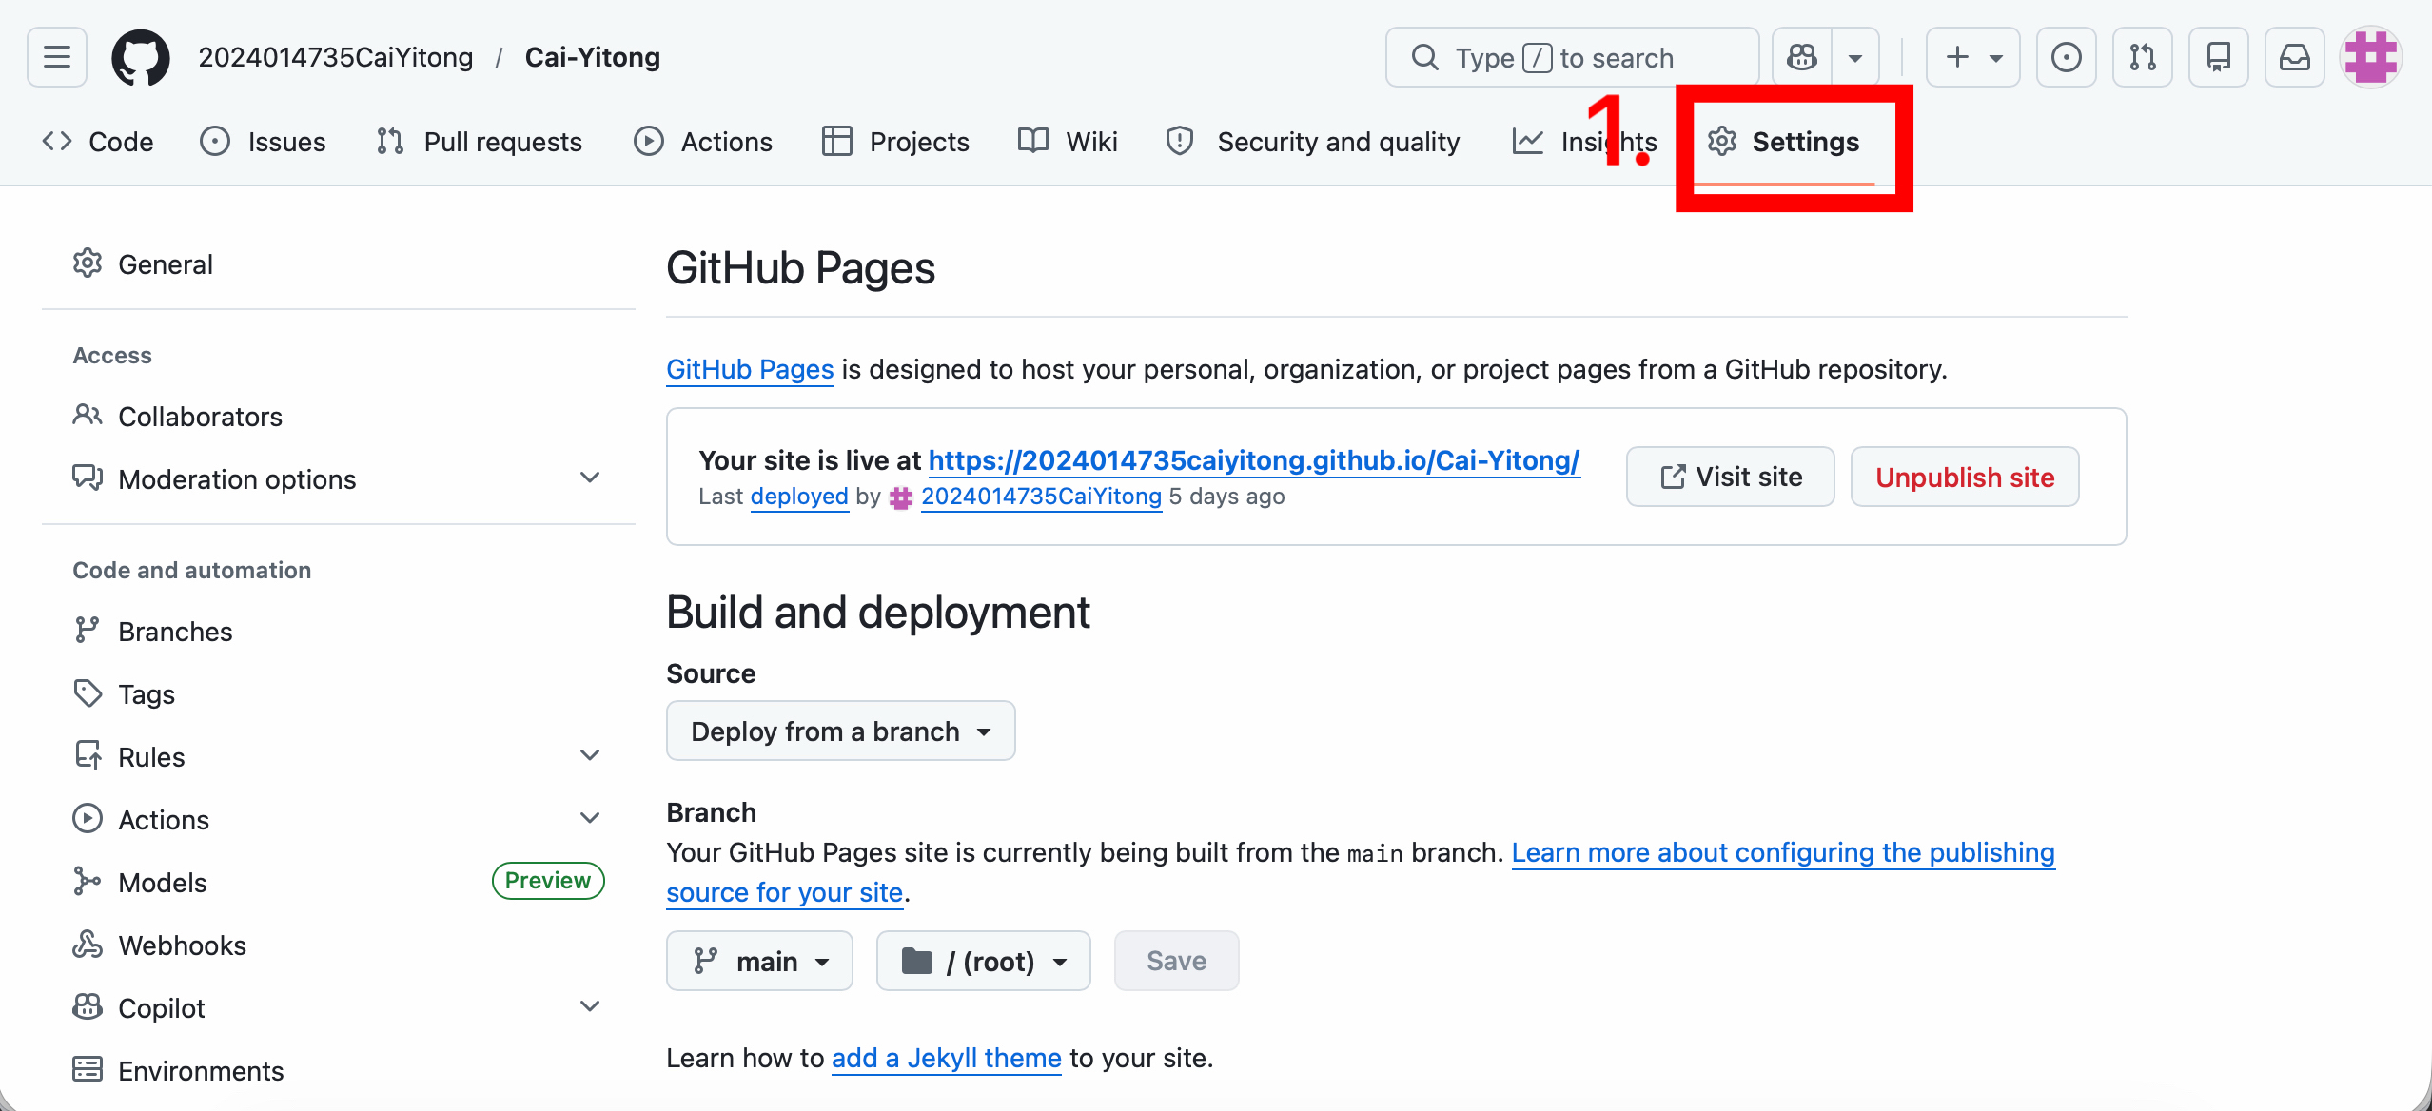Open General settings in the sidebar
Screen dimensions: 2432x1111
(x=339, y=263)
